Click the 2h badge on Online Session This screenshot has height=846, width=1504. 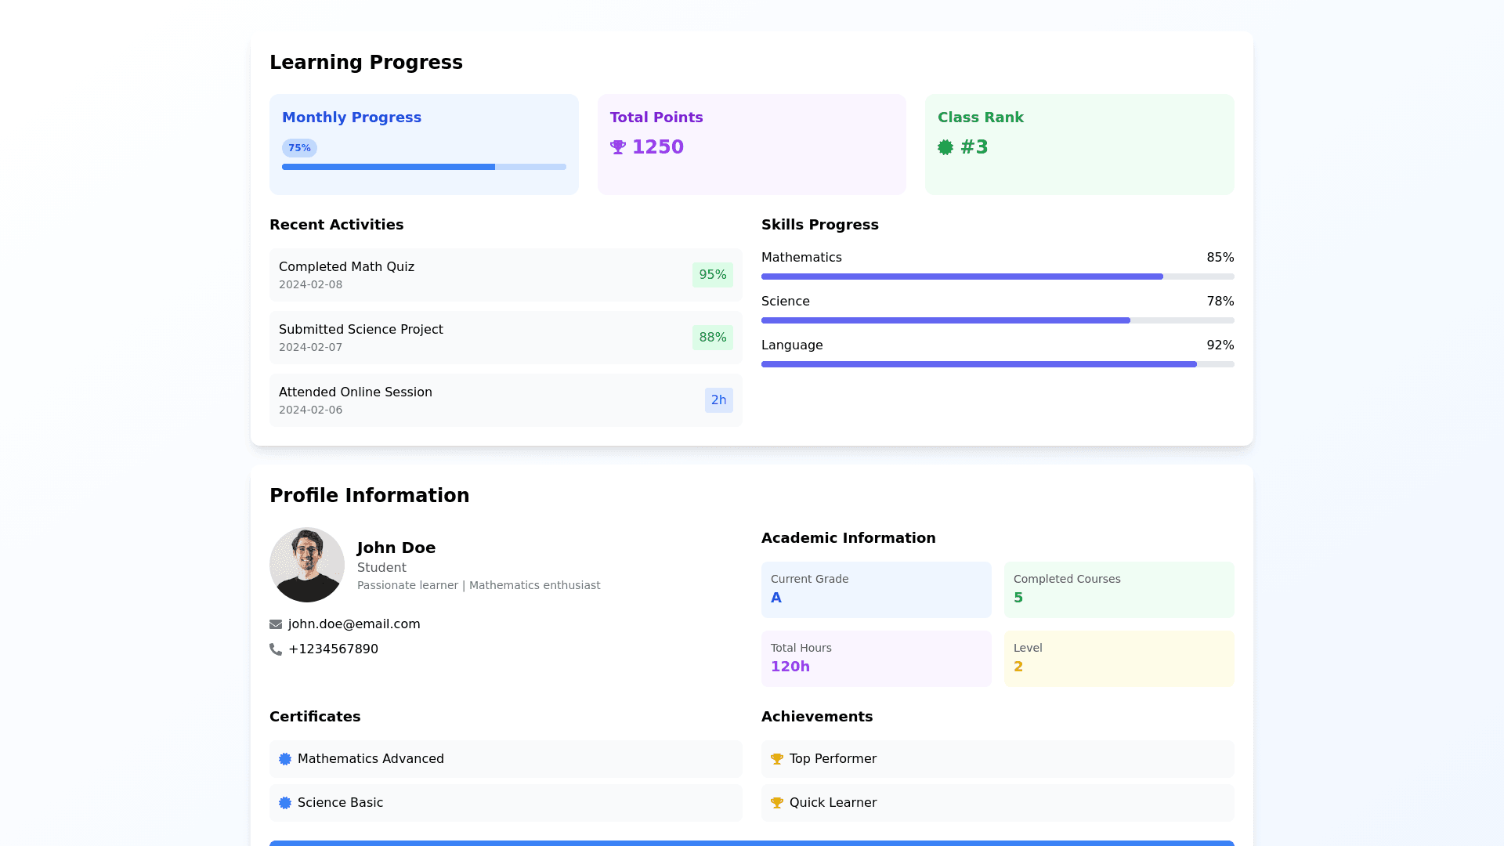click(x=718, y=400)
